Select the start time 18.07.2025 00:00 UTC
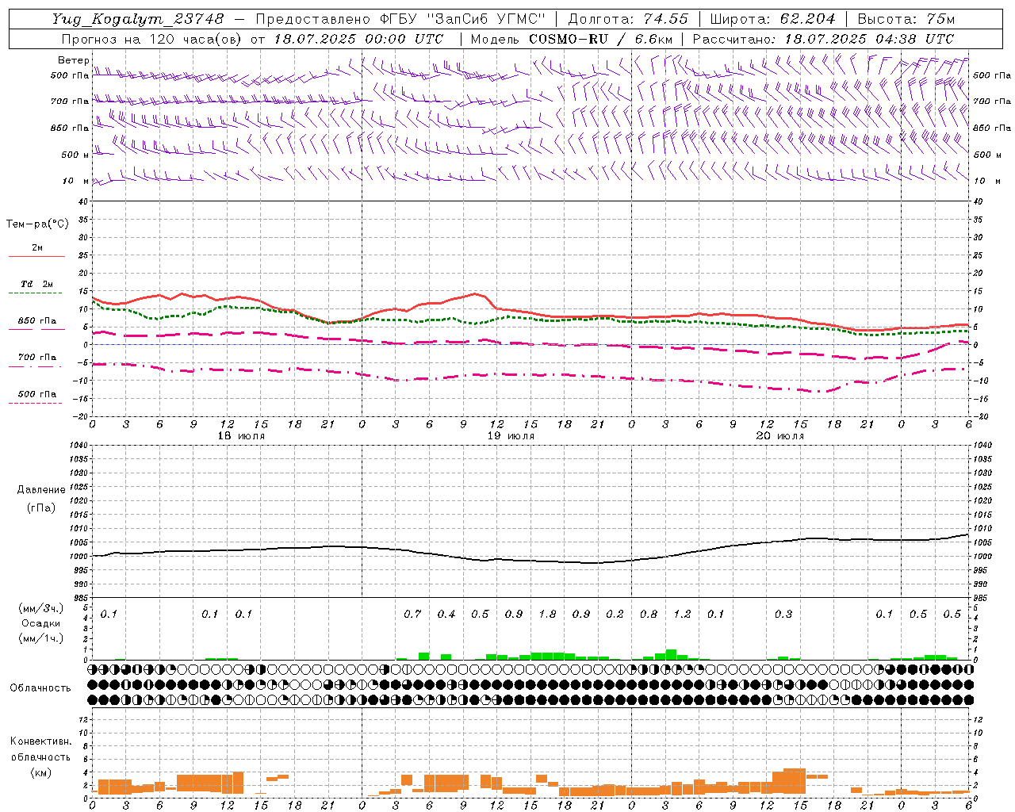 click(x=358, y=39)
